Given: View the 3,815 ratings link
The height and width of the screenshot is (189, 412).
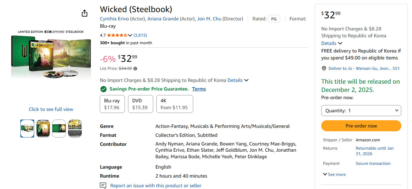Looking at the screenshot, I should tap(140, 35).
